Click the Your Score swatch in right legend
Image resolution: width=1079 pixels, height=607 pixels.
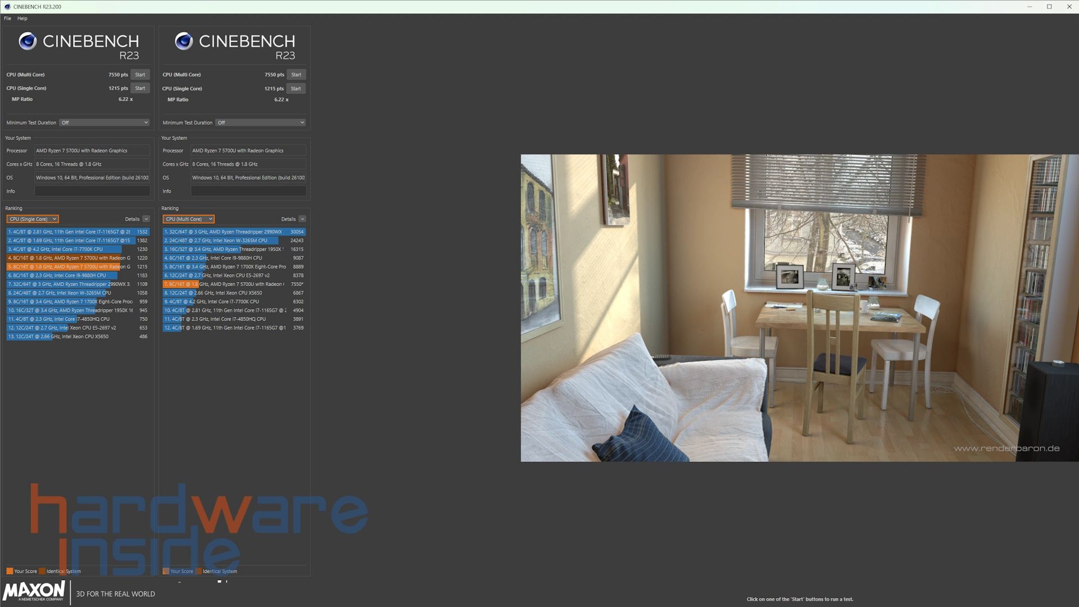[166, 571]
